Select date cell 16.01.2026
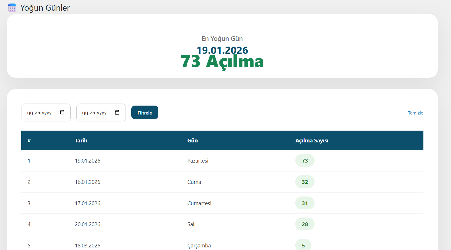451x250 pixels. pyautogui.click(x=88, y=182)
